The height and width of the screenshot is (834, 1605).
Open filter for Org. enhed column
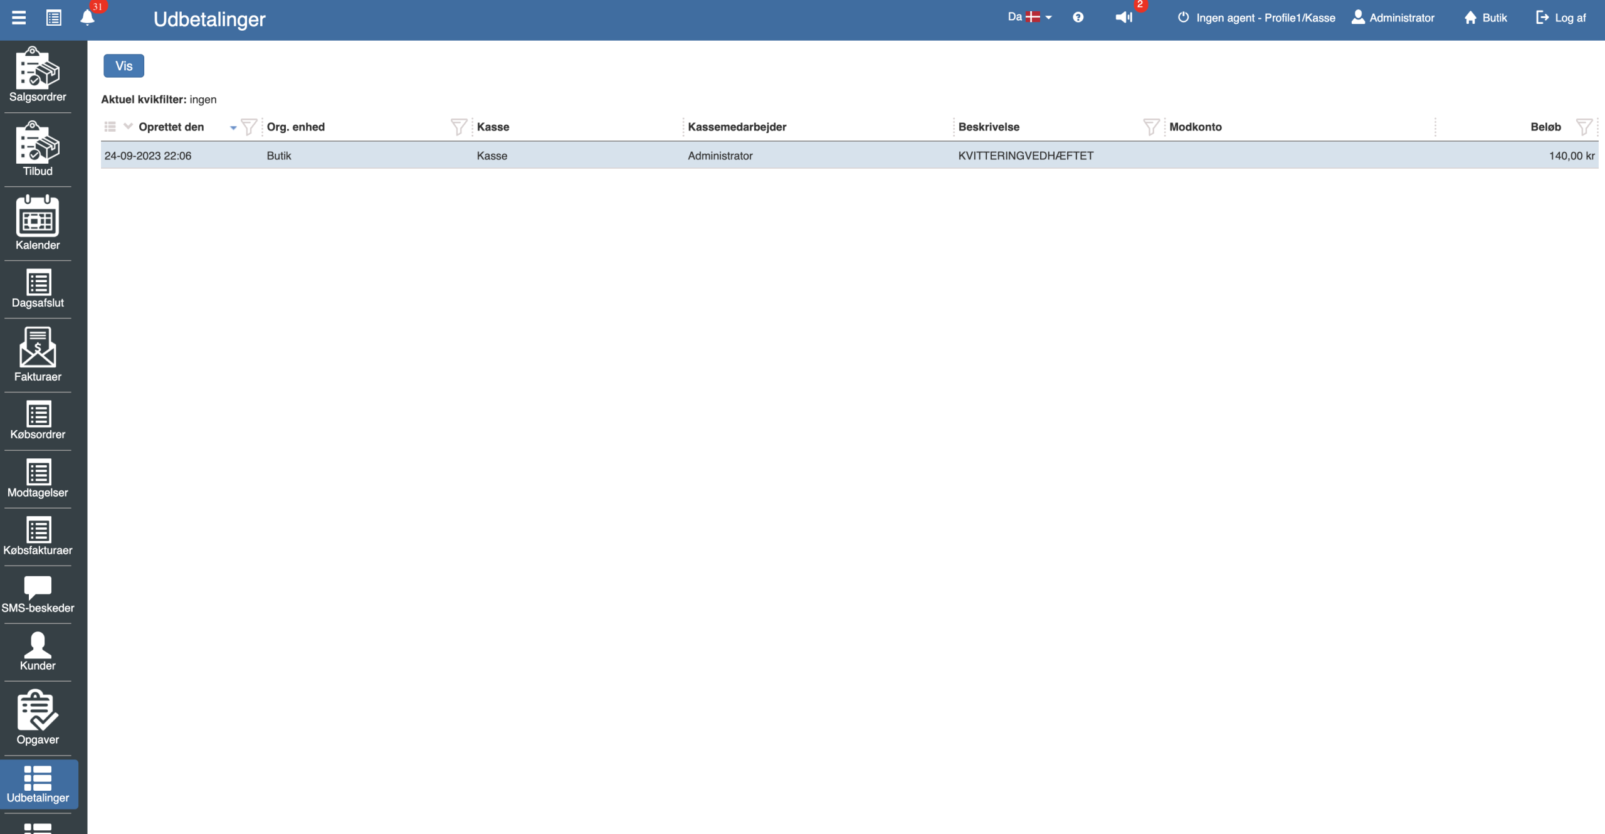[459, 127]
